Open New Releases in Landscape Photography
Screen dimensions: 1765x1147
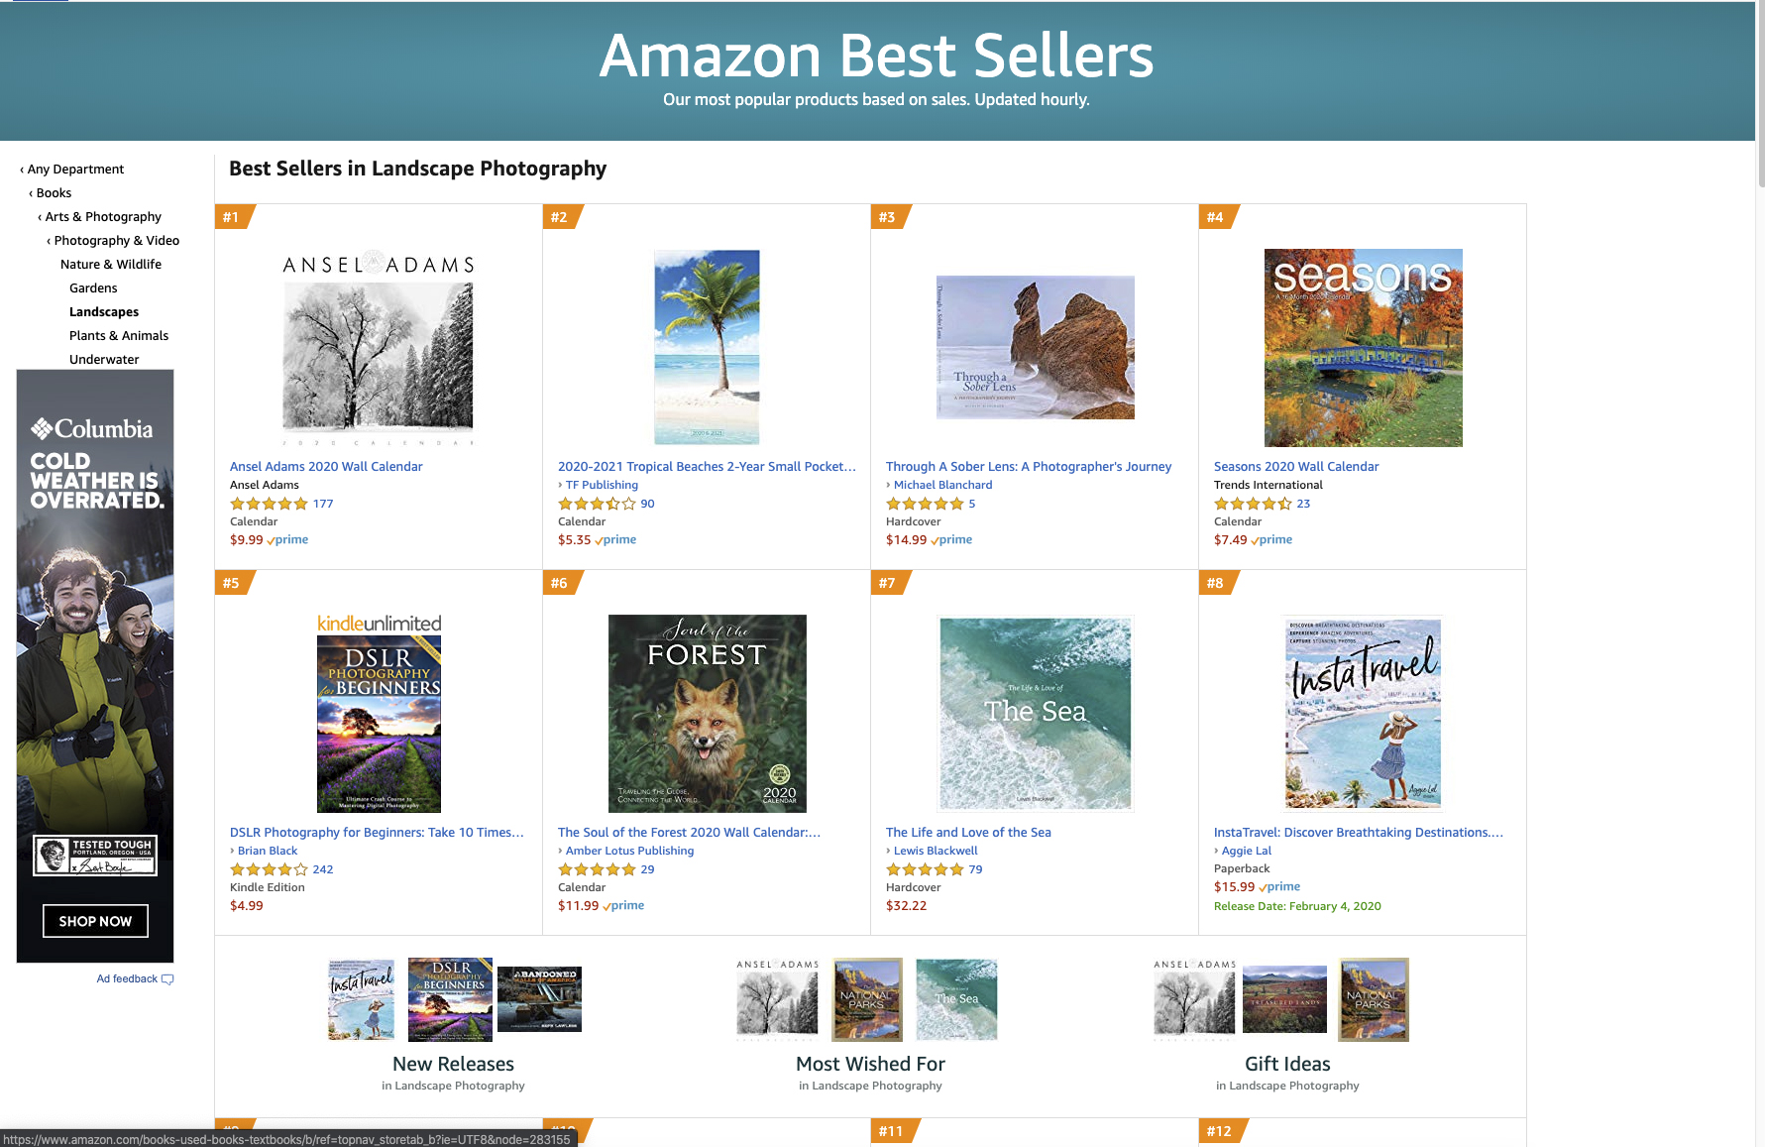[x=453, y=1064]
